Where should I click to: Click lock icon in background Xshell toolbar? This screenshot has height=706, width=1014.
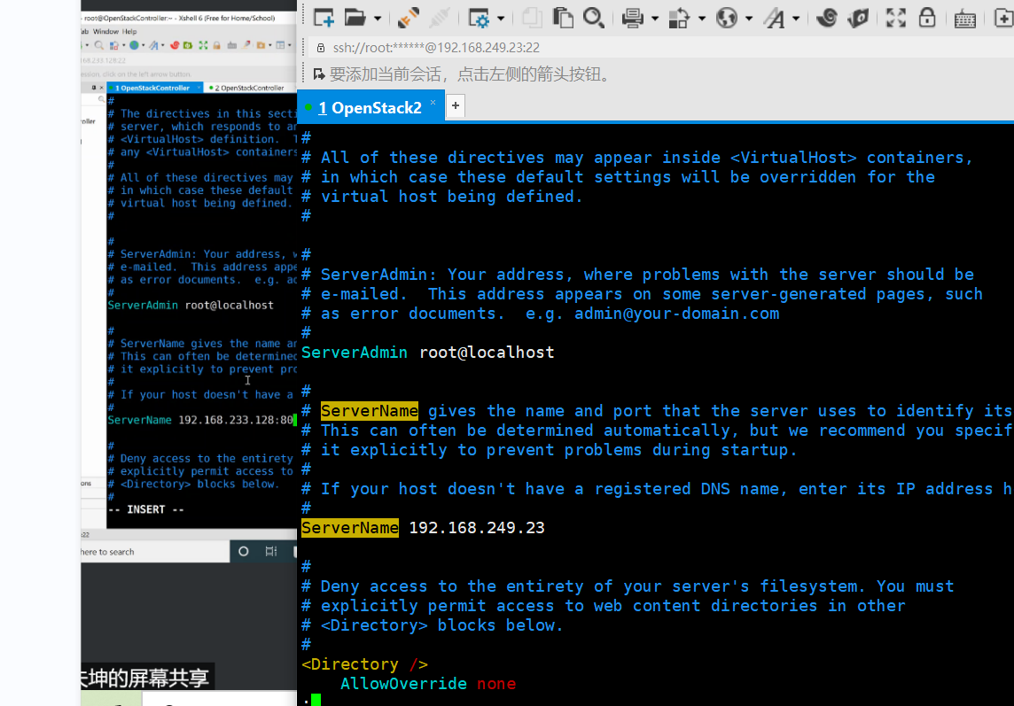(216, 45)
